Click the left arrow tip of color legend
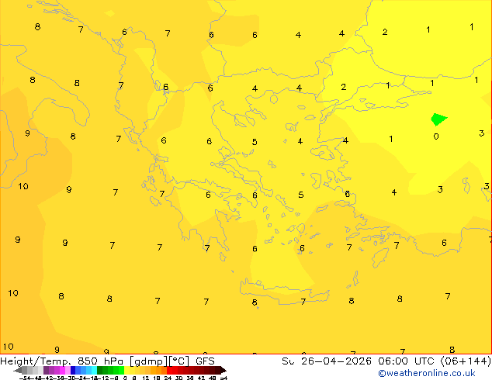This screenshot has height=380, width=492. [17, 370]
